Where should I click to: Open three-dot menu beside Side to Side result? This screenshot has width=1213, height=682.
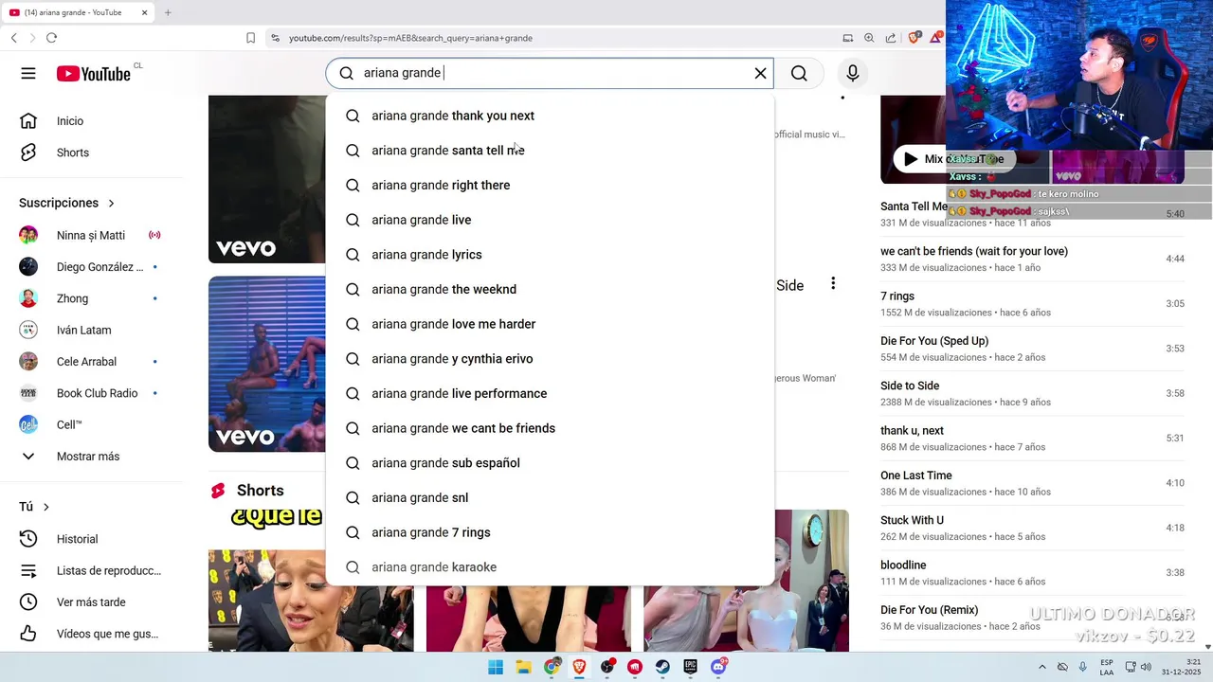pyautogui.click(x=833, y=283)
